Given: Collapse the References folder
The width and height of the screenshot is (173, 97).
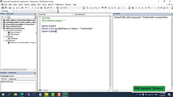Looking at the screenshot, I should tap(4, 41).
